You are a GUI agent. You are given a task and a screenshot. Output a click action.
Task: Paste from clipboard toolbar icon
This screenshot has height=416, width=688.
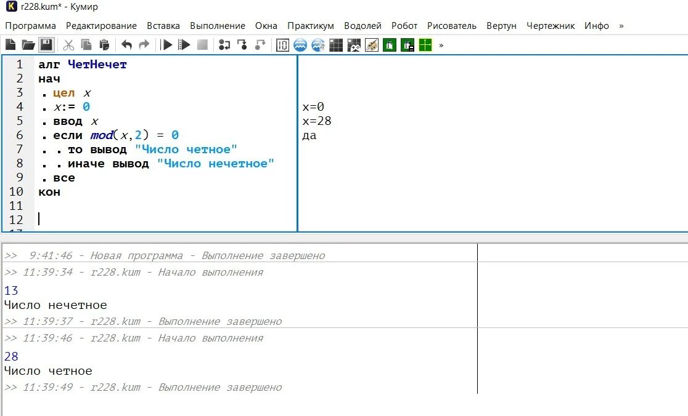click(104, 45)
